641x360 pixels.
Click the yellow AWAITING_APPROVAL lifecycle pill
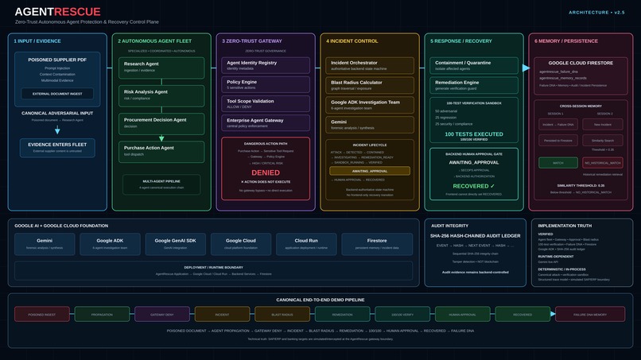[x=370, y=171]
